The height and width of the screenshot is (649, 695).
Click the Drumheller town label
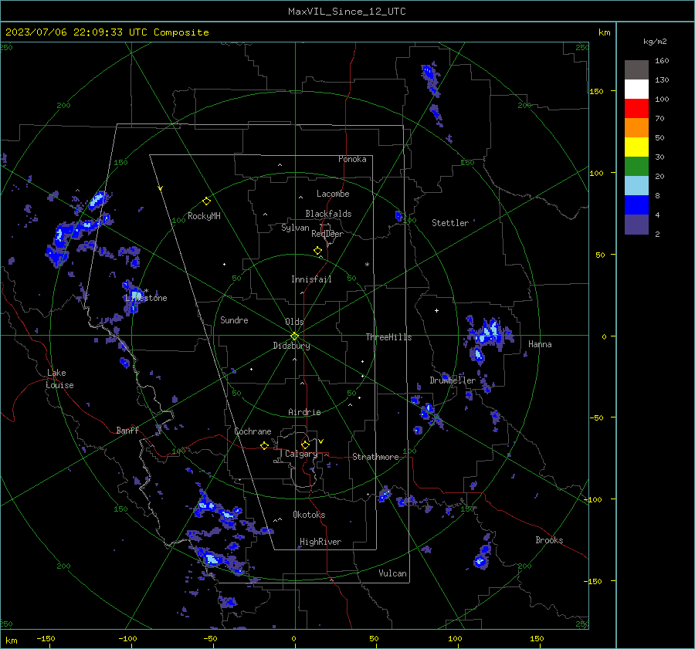click(453, 380)
